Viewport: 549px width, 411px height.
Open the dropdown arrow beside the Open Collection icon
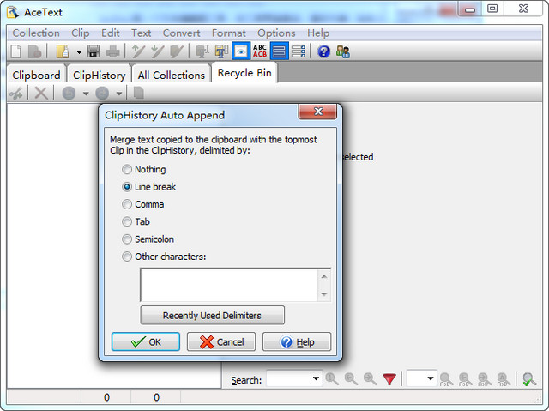pyautogui.click(x=79, y=52)
